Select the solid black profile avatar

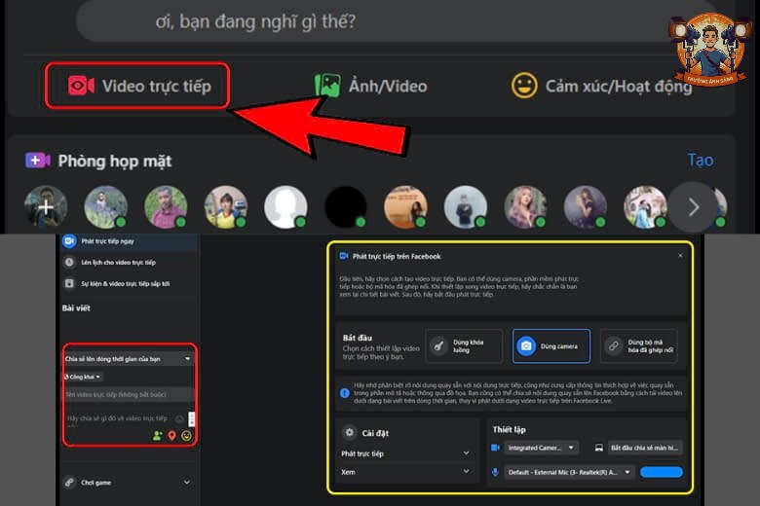[346, 206]
